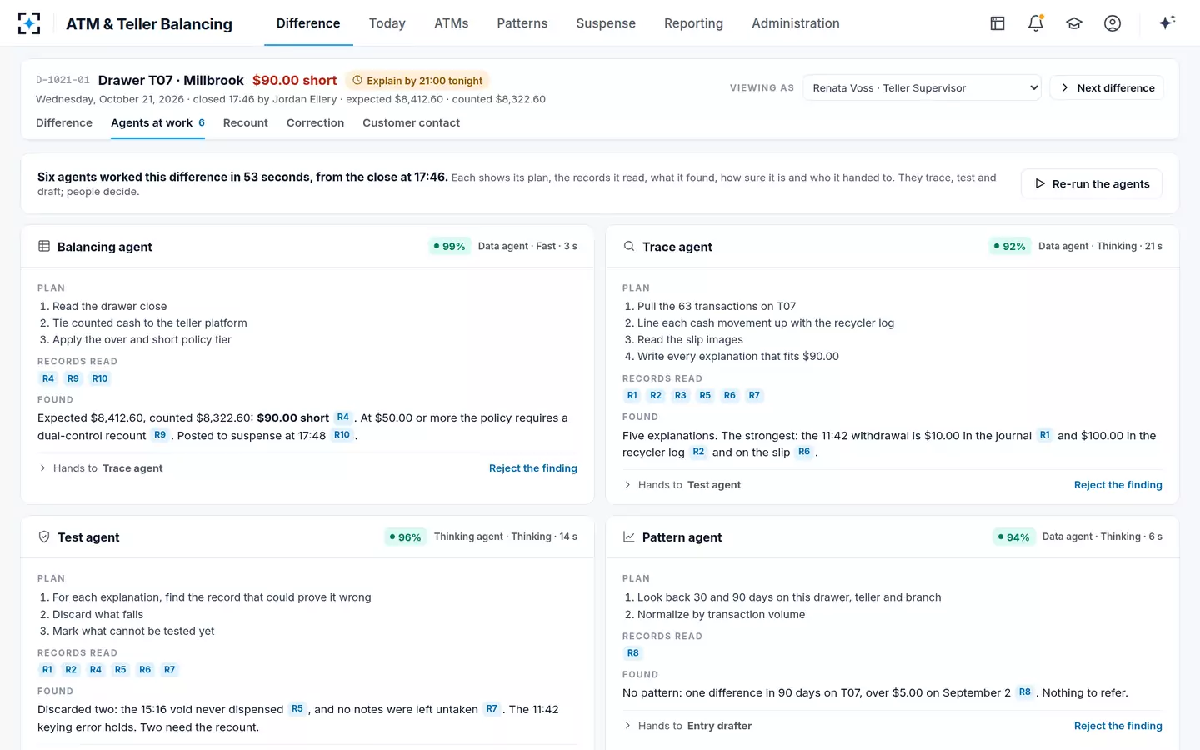Open record R9 in Balancing agent records read
Viewport: 1200px width, 750px height.
[73, 378]
